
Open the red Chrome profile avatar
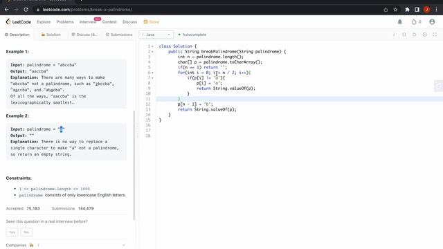pyautogui.click(x=426, y=10)
